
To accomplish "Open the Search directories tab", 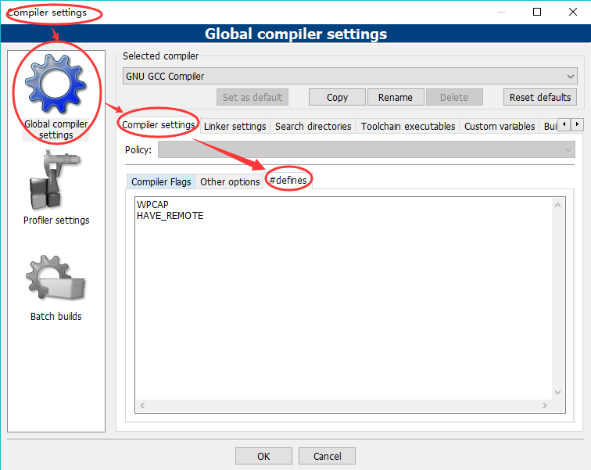I will [x=313, y=126].
